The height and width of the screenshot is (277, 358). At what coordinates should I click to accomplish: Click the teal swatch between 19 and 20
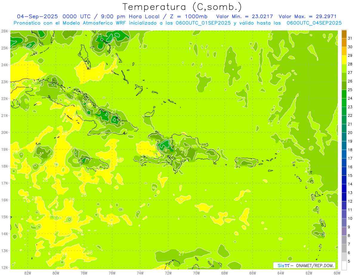[x=344, y=137]
